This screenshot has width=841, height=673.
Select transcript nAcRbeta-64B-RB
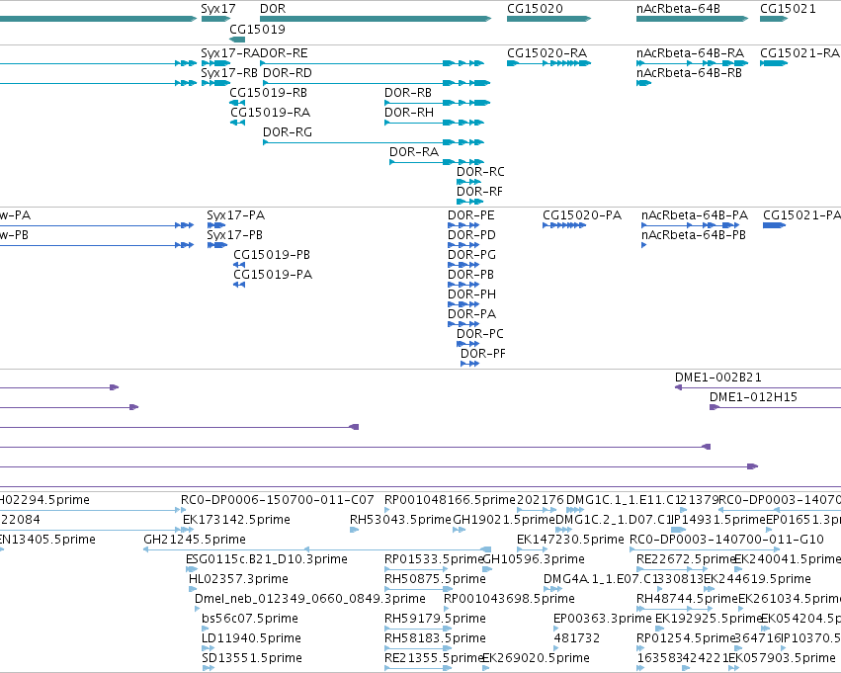coord(689,73)
